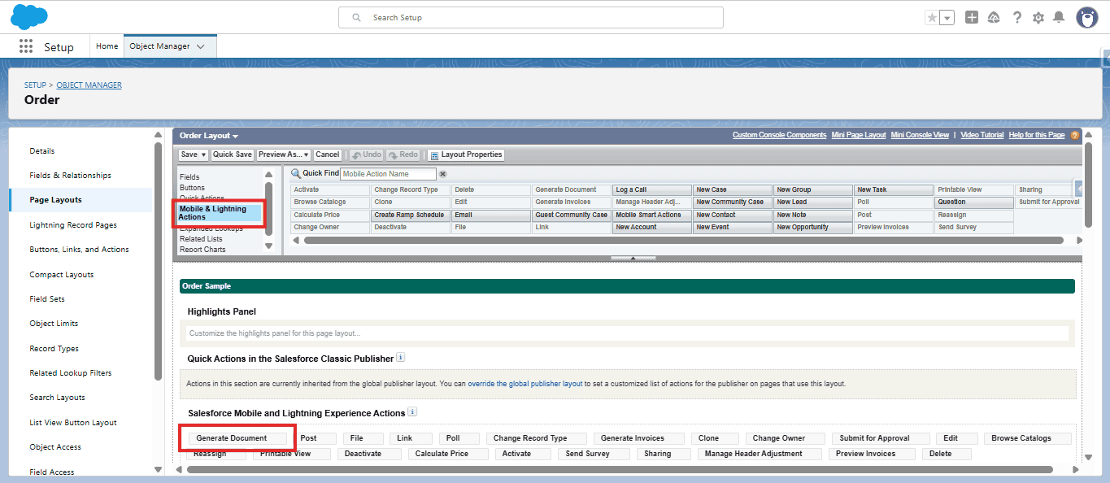Click the Quick Find magnifier icon
The image size is (1110, 483).
(x=296, y=174)
